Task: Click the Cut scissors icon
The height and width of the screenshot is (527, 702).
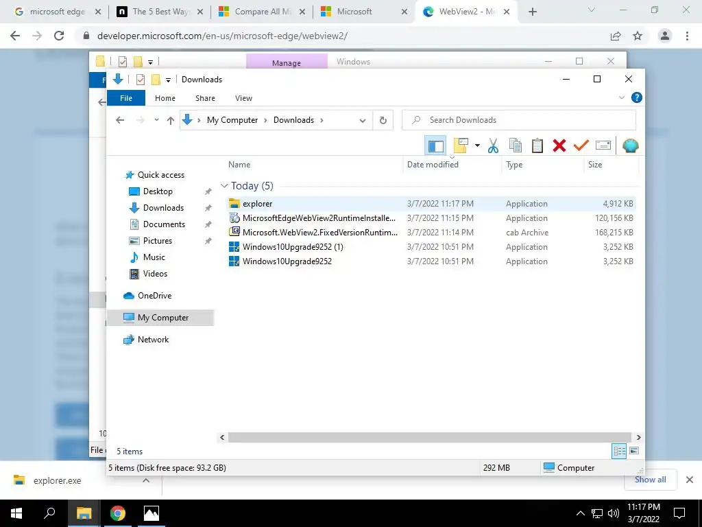Action: tap(493, 145)
